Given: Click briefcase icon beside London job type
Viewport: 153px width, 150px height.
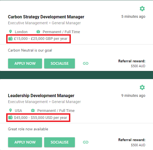Looking at the screenshot, I should [x=38, y=32].
